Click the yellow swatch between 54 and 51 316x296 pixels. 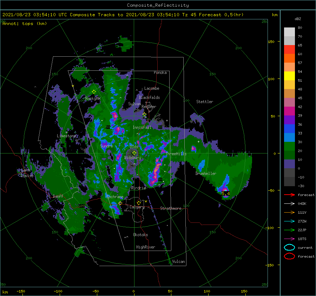[289, 76]
